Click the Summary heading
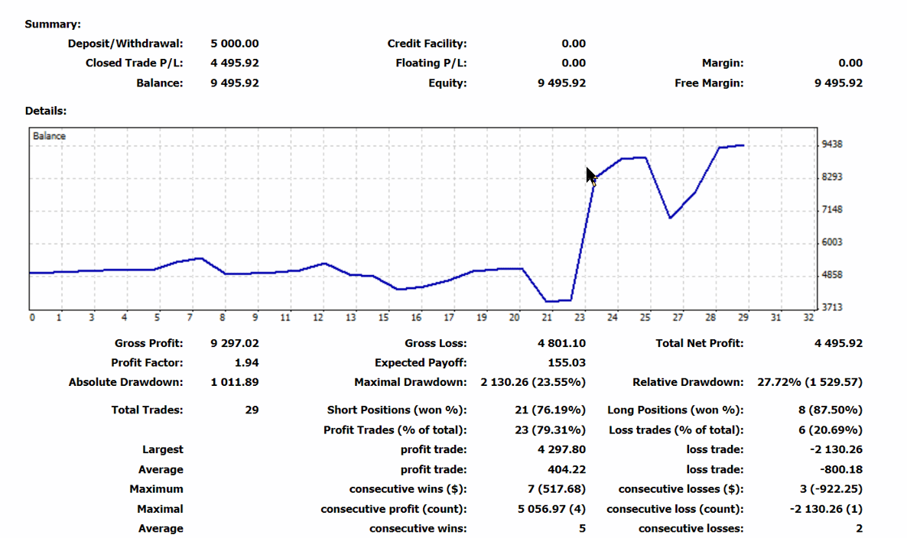The image size is (907, 538). point(53,24)
